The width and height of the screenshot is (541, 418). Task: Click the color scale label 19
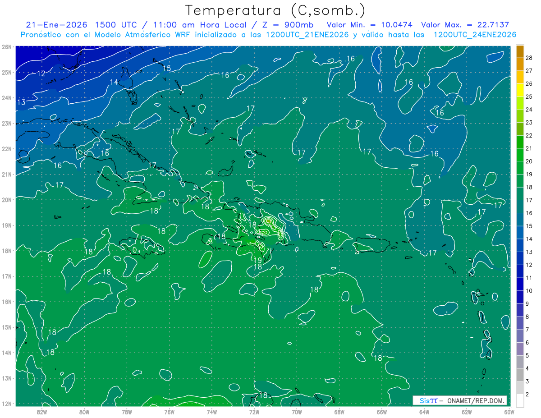(529, 174)
